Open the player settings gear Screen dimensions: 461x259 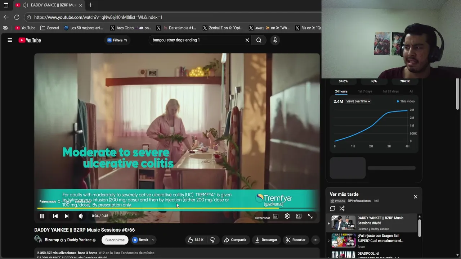(287, 216)
